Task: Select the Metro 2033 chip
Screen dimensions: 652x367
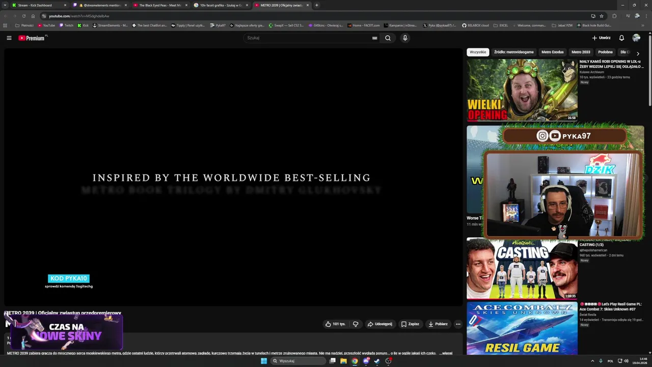Action: tap(581, 52)
